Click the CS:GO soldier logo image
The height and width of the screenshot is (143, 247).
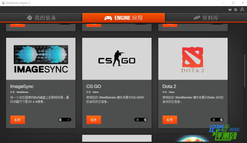(117, 58)
